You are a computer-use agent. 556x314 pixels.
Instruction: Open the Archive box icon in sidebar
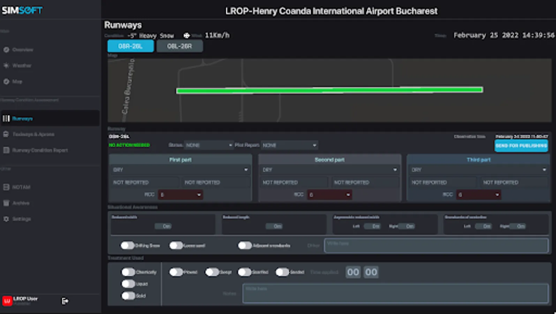6,203
